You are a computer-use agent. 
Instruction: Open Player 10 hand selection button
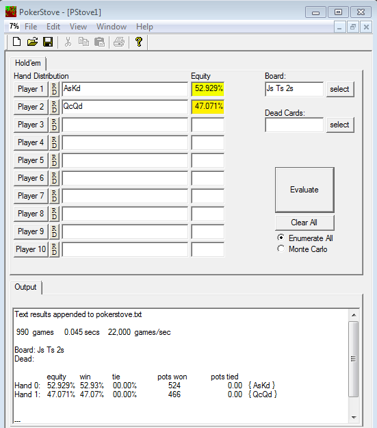(x=31, y=249)
